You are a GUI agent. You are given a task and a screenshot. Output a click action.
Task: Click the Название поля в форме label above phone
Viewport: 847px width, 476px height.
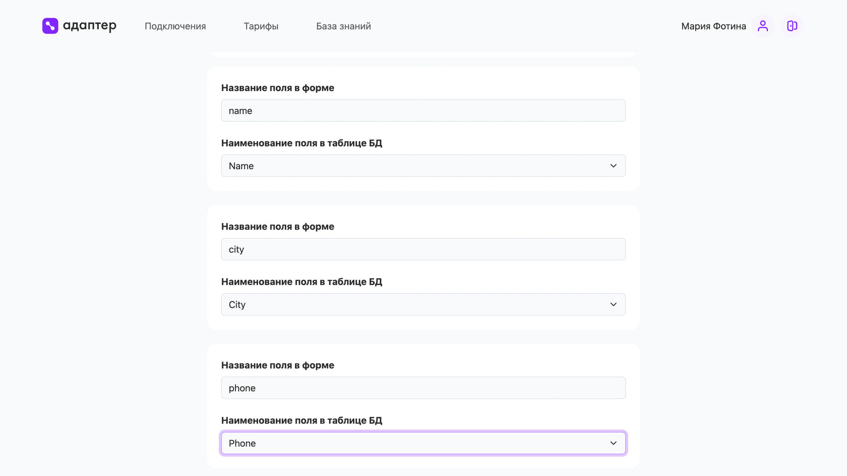coord(277,365)
